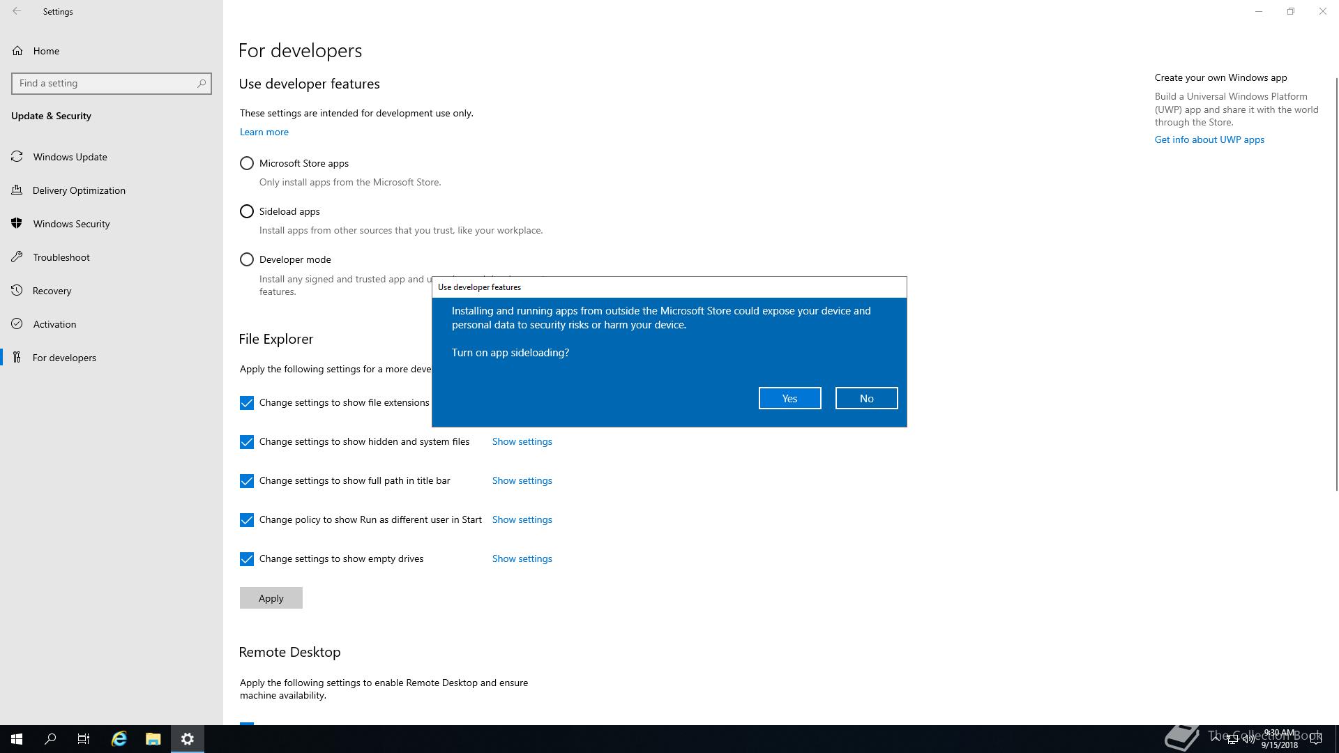1339x753 pixels.
Task: Click the Settings gear on the taskbar
Action: tap(188, 739)
